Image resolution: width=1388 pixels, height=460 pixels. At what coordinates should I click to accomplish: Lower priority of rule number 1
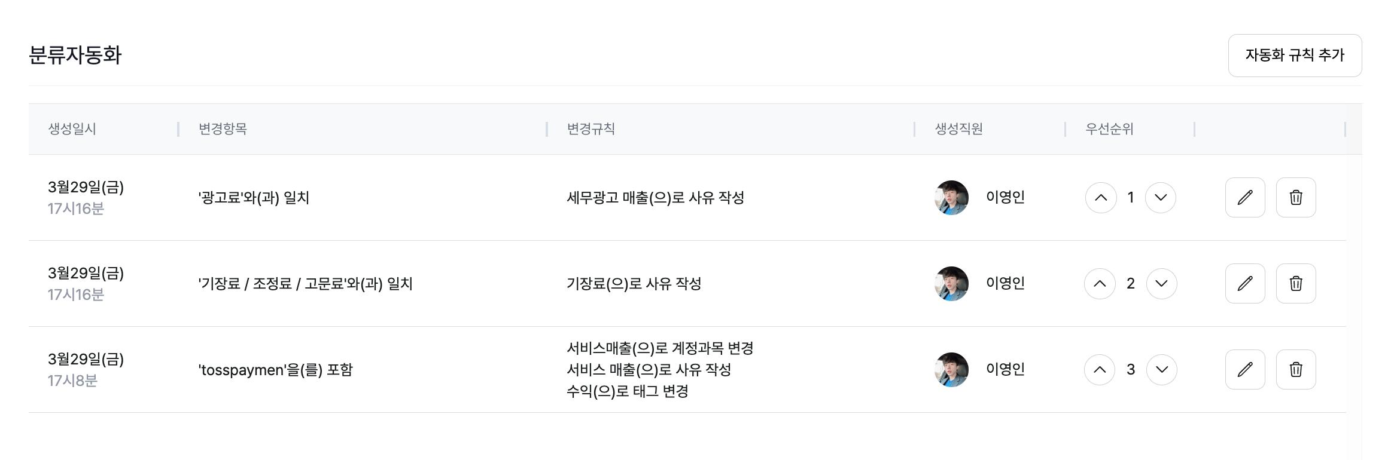coord(1161,198)
